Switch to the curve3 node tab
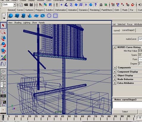This screenshot has width=142, height=122. click(x=117, y=30)
